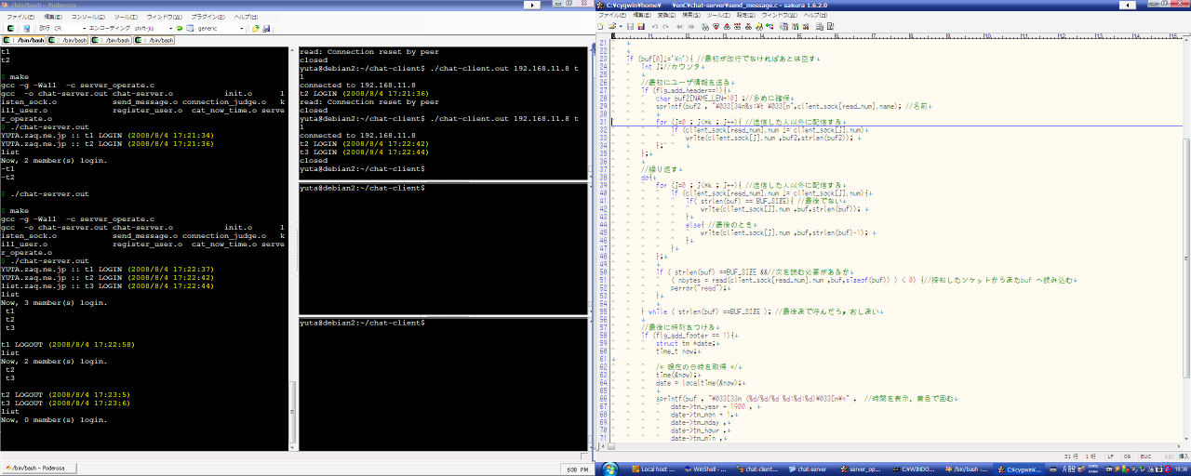1191x476 pixels.
Task: Click the Replace icon in sakura toolbar
Action: coord(738,27)
